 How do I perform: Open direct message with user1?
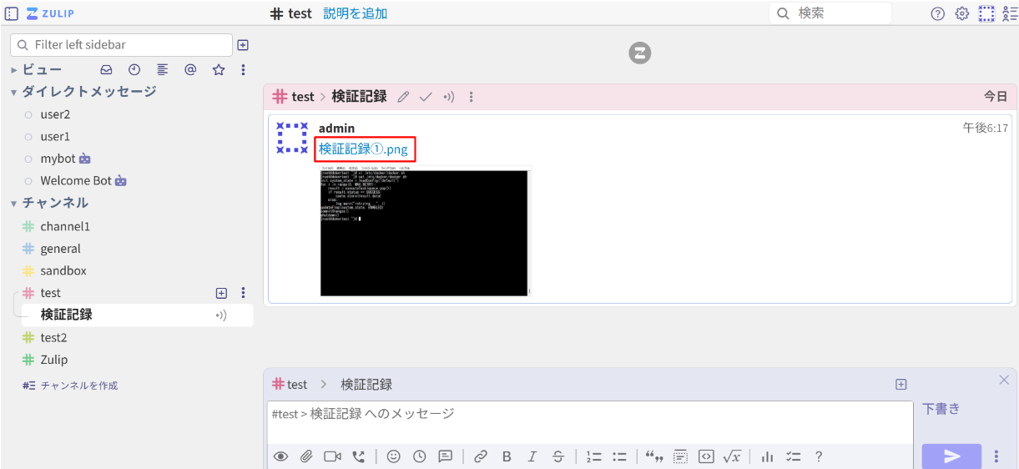(55, 136)
